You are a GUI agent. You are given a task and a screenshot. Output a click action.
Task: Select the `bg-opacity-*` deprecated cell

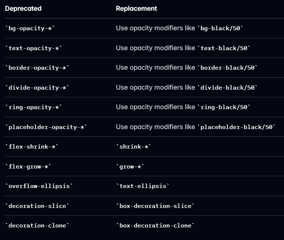[x=30, y=28]
